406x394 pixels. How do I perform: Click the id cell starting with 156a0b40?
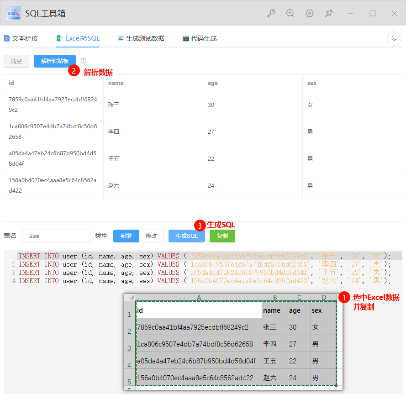point(53,185)
